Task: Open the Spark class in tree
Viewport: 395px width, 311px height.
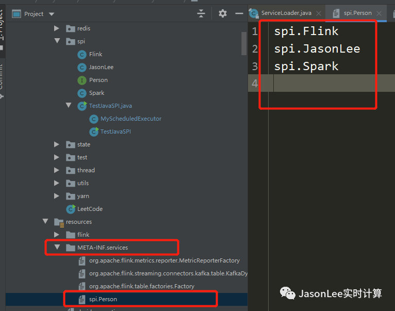Action: pos(96,93)
